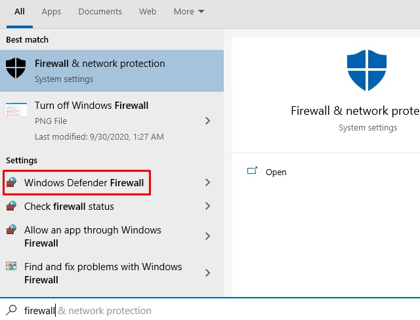This screenshot has height=320, width=420.
Task: Click the Open launch icon in preview pane
Action: tap(252, 171)
